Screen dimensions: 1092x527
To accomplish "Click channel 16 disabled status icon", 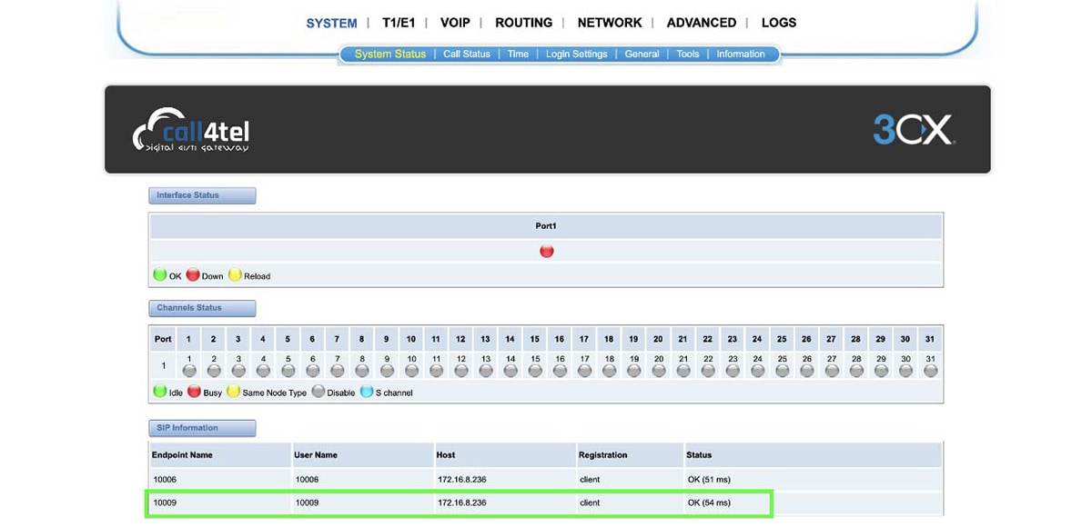I will coord(560,371).
